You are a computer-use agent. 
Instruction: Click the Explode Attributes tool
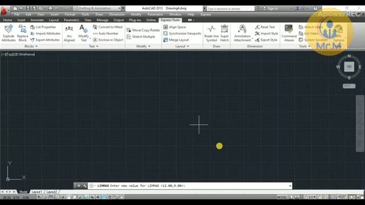click(x=9, y=33)
